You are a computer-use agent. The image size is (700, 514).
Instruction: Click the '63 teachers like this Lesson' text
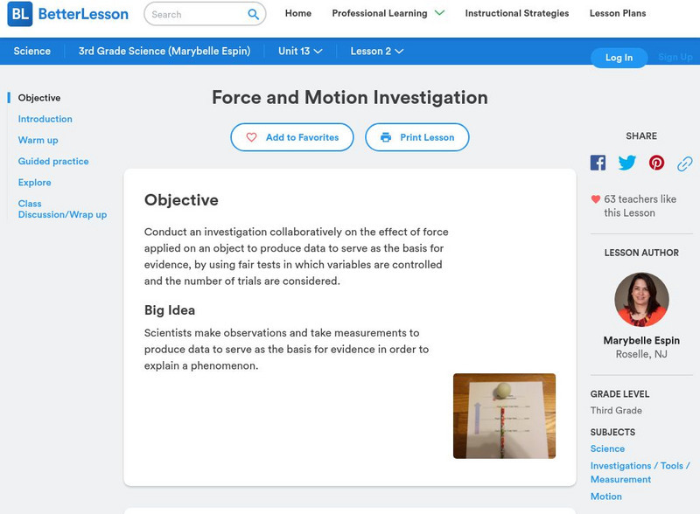pyautogui.click(x=640, y=205)
